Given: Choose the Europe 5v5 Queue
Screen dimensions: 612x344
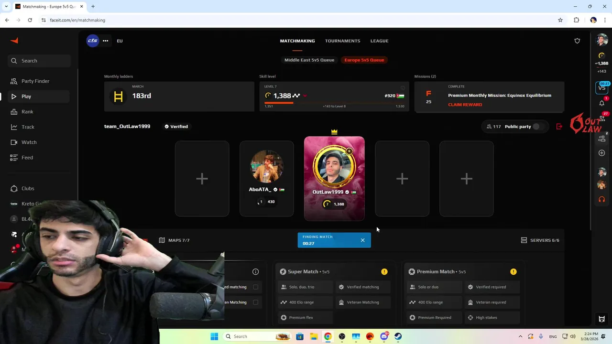Looking at the screenshot, I should 364,60.
